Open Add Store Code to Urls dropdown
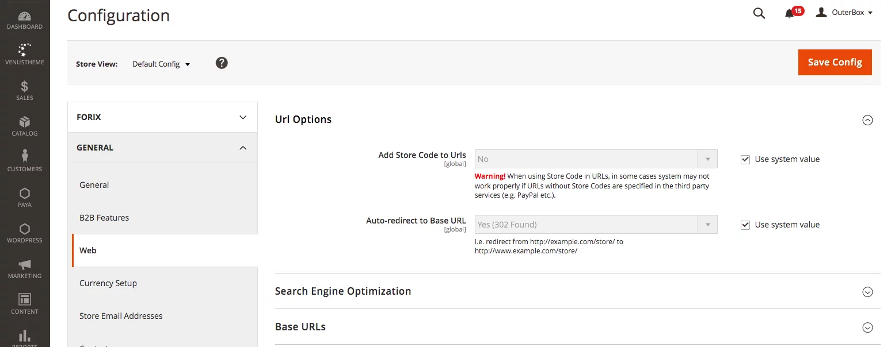The image size is (895, 347). coord(596,159)
